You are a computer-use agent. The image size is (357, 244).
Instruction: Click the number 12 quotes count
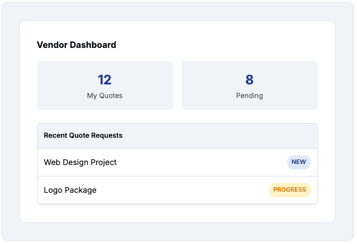(104, 80)
